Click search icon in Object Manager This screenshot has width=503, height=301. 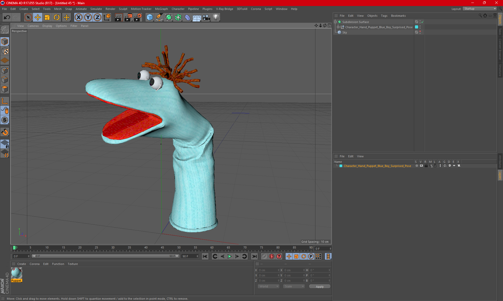[480, 16]
